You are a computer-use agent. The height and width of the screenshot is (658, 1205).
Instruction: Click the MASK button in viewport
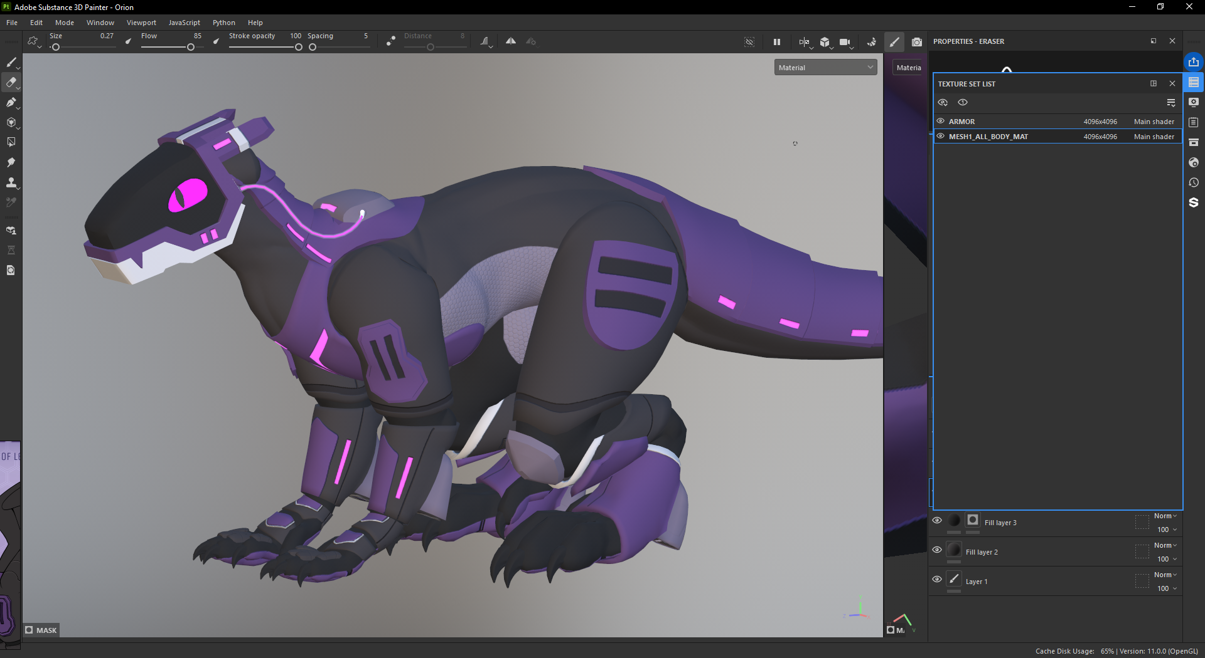41,630
